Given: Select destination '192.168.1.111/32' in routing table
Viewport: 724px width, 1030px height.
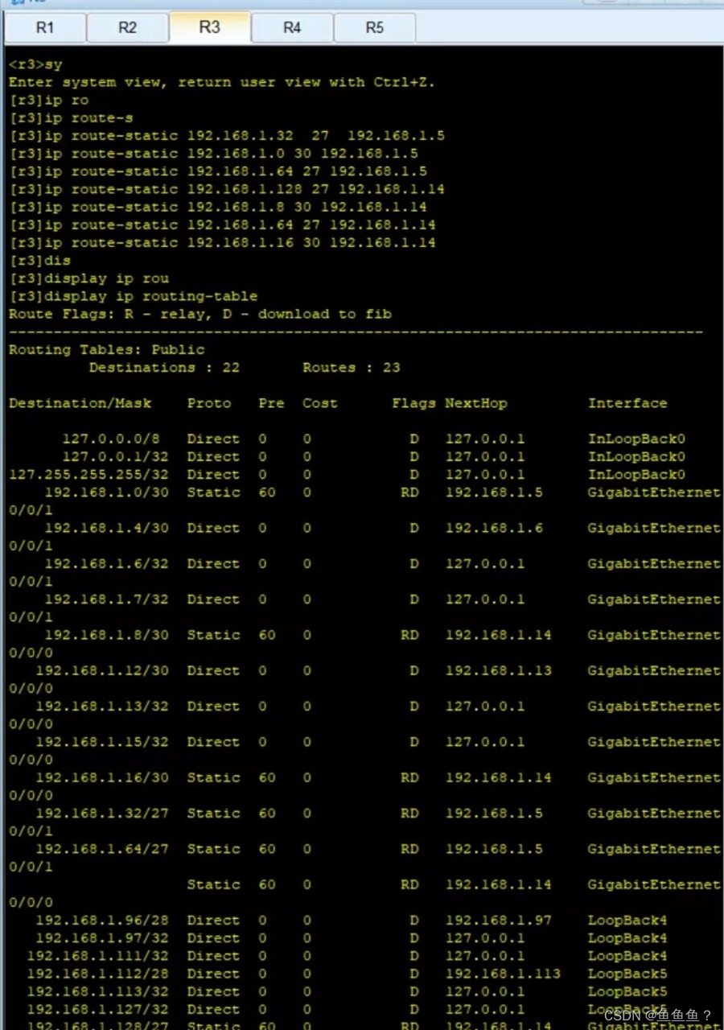Looking at the screenshot, I should coord(98,955).
